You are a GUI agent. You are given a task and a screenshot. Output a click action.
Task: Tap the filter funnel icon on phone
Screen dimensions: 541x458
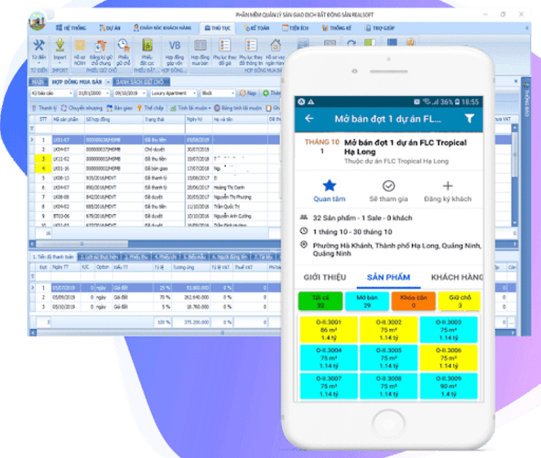point(469,118)
